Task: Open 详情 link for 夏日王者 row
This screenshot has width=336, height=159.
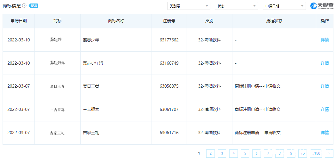Action: (x=324, y=86)
